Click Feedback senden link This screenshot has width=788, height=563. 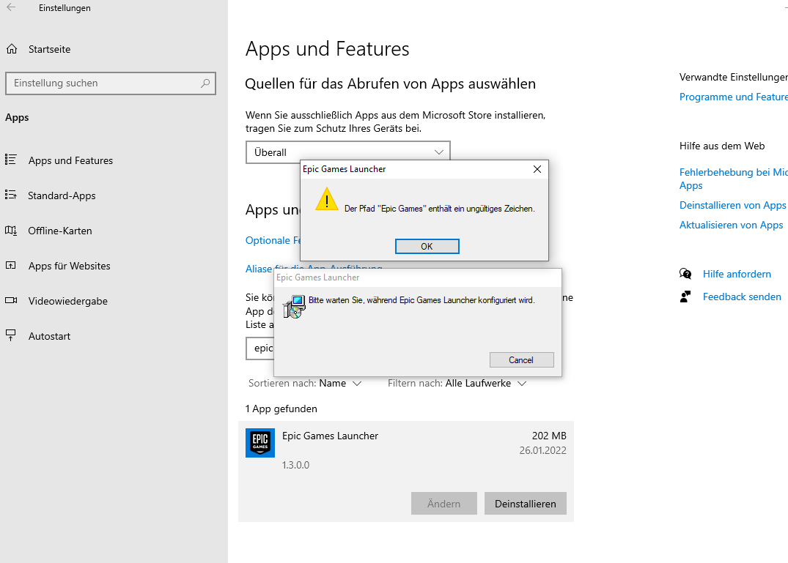(x=742, y=297)
